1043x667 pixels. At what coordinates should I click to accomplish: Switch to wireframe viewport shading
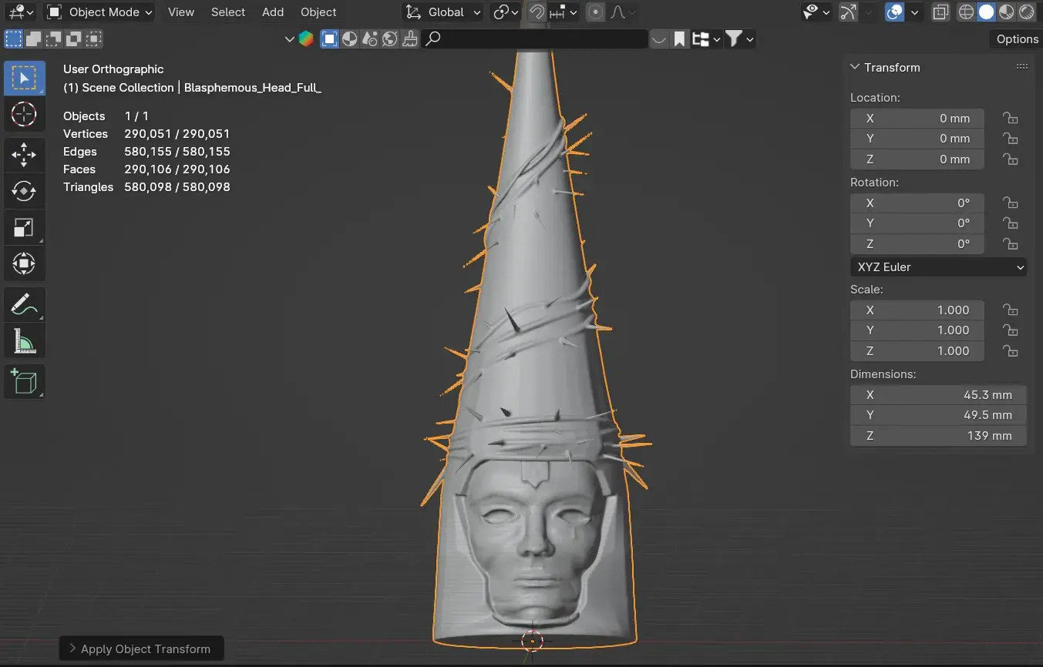click(x=966, y=12)
